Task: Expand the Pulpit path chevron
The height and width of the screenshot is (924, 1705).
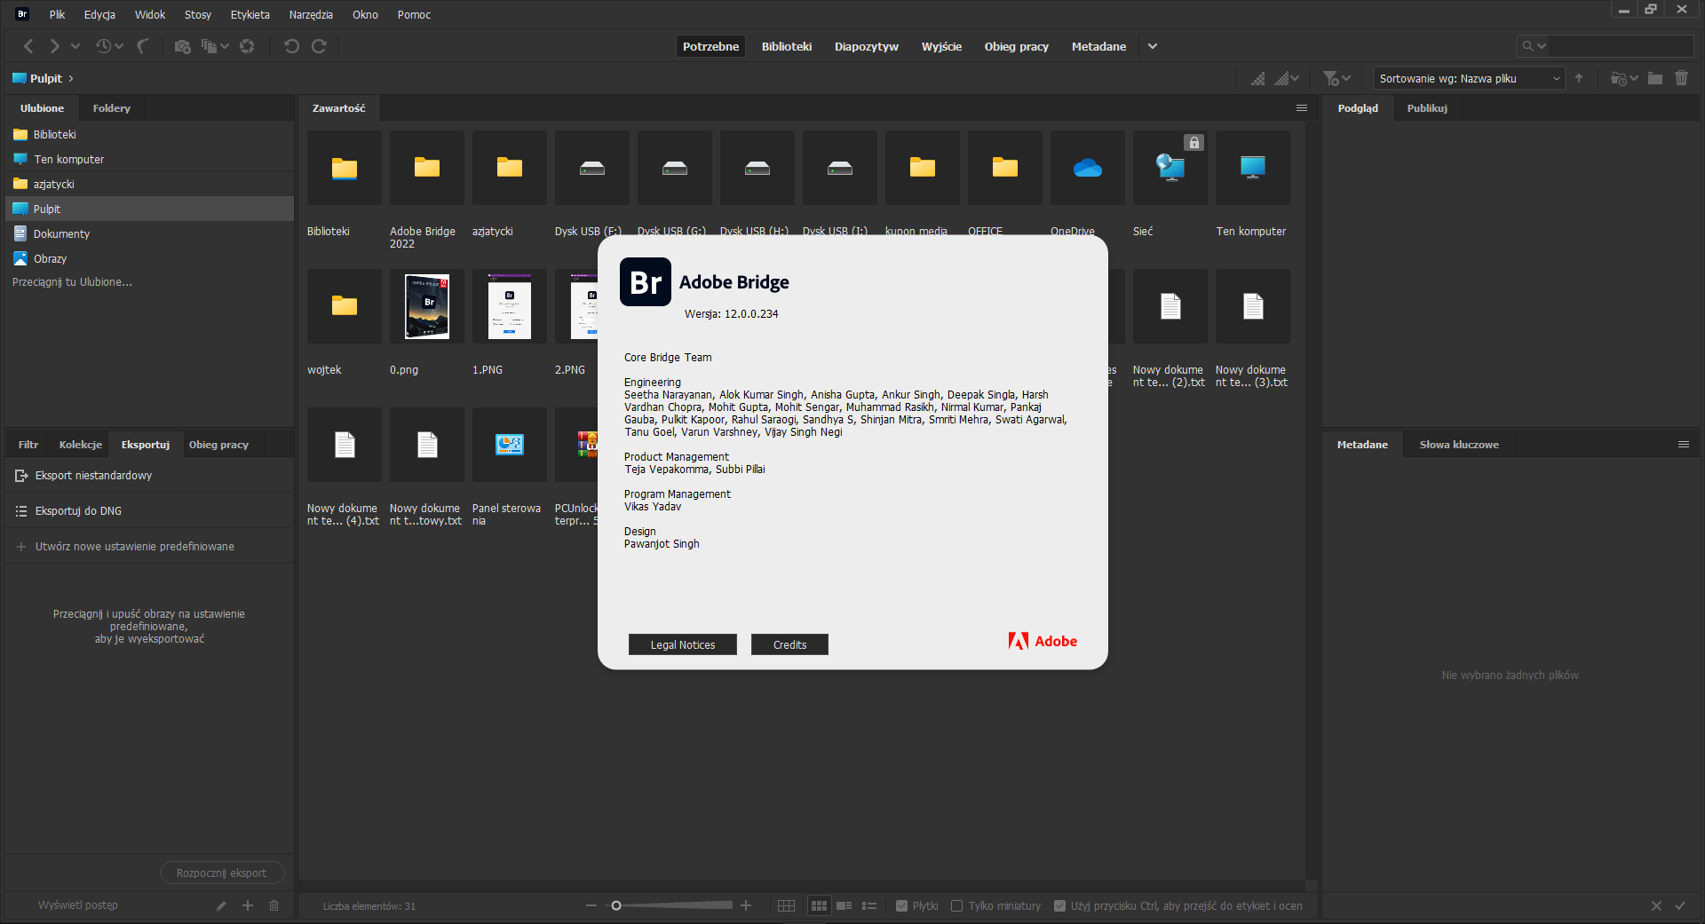Action: point(71,79)
